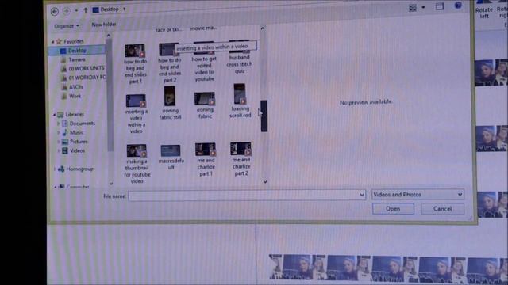508x285 pixels.
Task: Select 'how to do beg and end slides part 1' video
Action: (136, 64)
